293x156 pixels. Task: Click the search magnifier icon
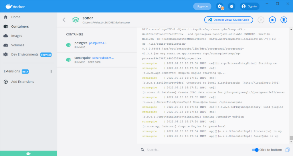(142, 150)
